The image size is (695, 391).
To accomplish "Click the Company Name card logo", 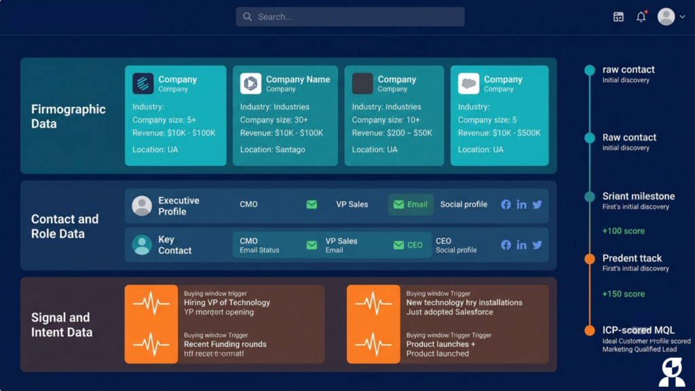I will tap(250, 83).
